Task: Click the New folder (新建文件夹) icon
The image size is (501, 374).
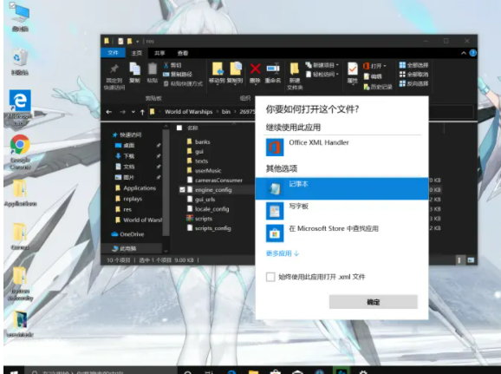Action: tap(295, 69)
